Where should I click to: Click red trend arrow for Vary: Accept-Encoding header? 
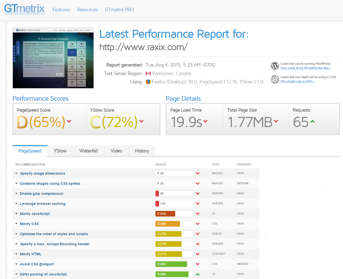(198, 244)
